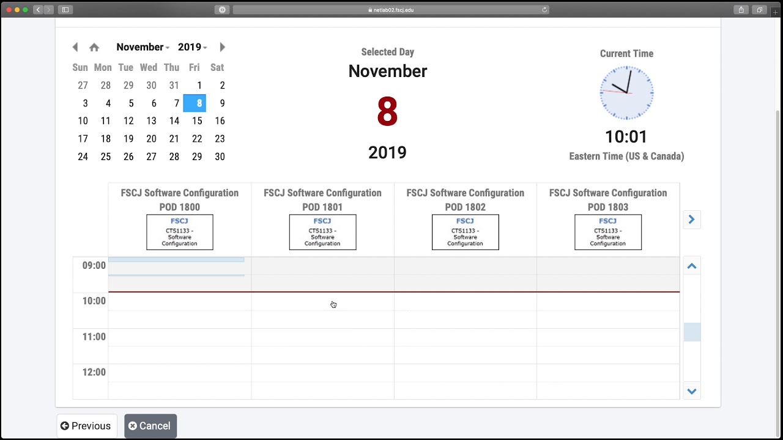
Task: Show Safari tab overview
Action: (x=759, y=10)
